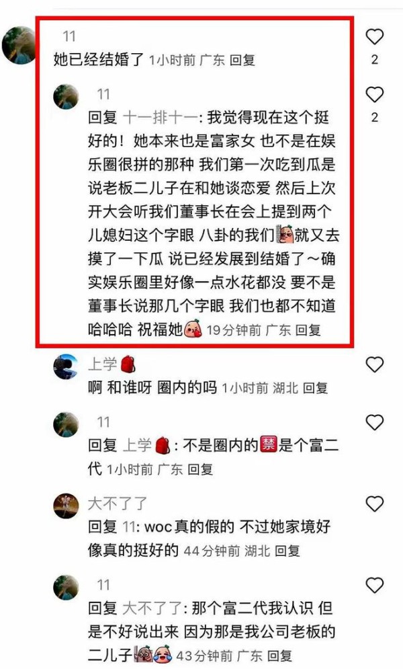Open the top commenter 11's avatar
The image size is (403, 669).
(x=19, y=45)
